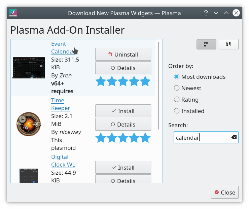This screenshot has width=249, height=209.
Task: Switch to details list view mode
Action: 206,44
